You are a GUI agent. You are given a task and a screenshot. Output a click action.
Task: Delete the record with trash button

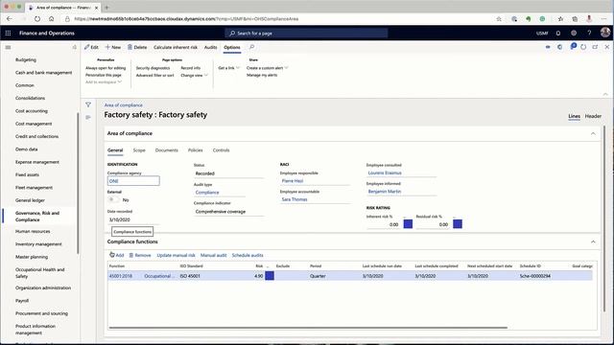tap(137, 47)
